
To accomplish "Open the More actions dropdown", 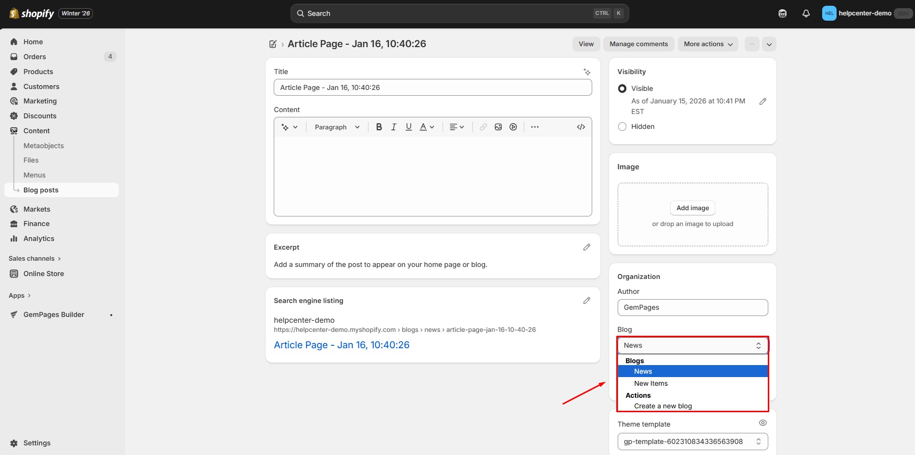I will [708, 44].
